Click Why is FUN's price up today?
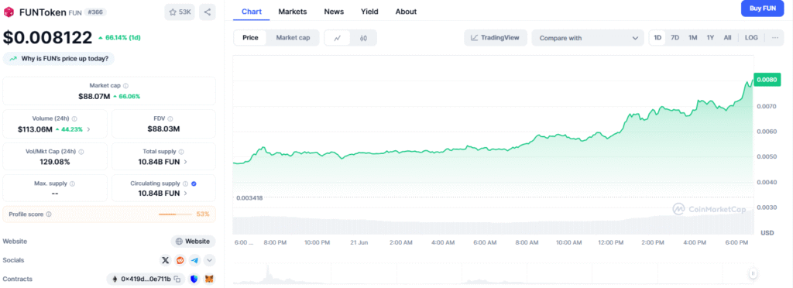Viewport: 793px width, 288px height. [x=59, y=59]
